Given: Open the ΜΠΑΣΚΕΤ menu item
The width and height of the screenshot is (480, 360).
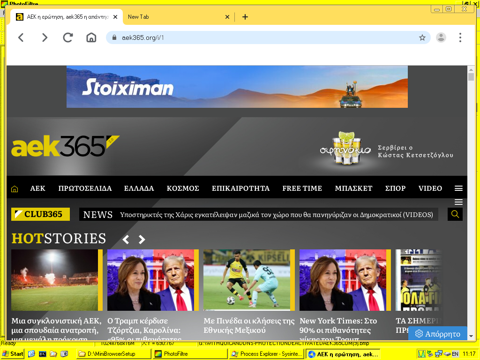Looking at the screenshot, I should tap(353, 188).
